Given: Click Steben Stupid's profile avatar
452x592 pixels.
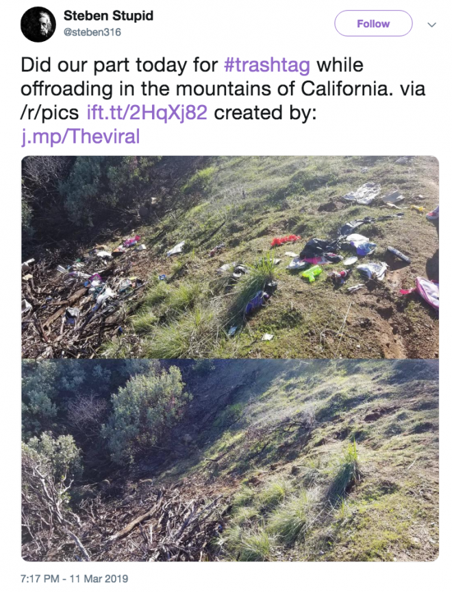Looking at the screenshot, I should point(38,24).
